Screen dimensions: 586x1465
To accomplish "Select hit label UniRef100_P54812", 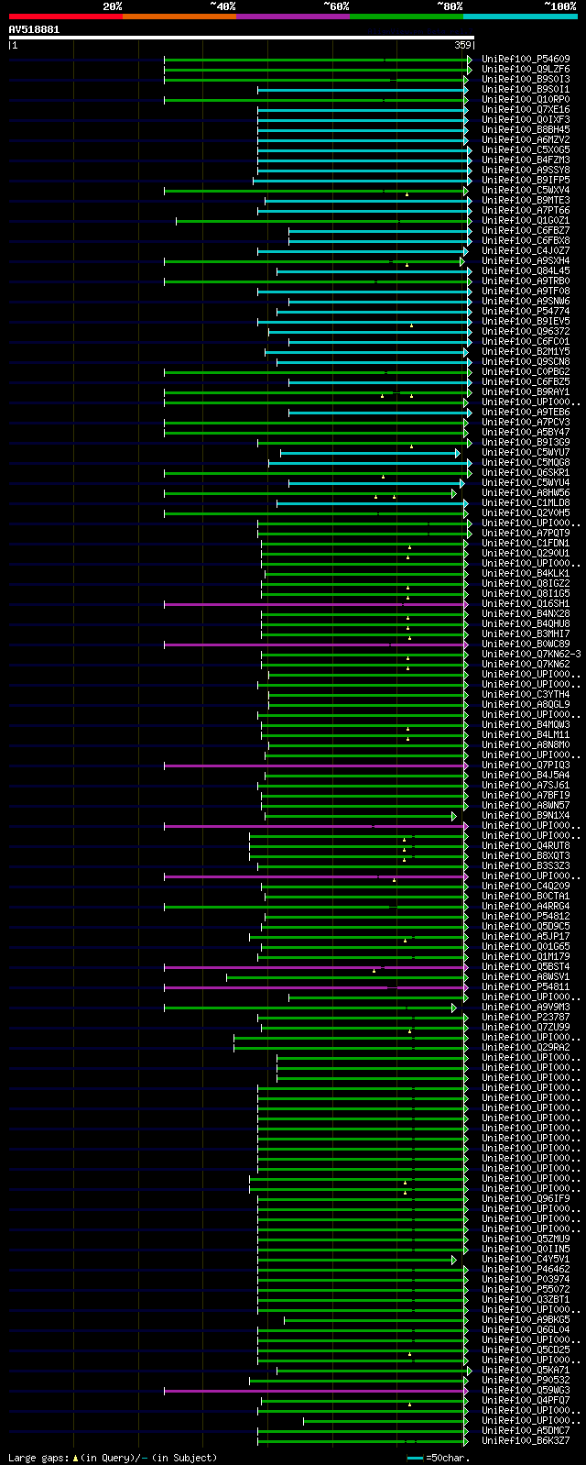I will pos(526,916).
